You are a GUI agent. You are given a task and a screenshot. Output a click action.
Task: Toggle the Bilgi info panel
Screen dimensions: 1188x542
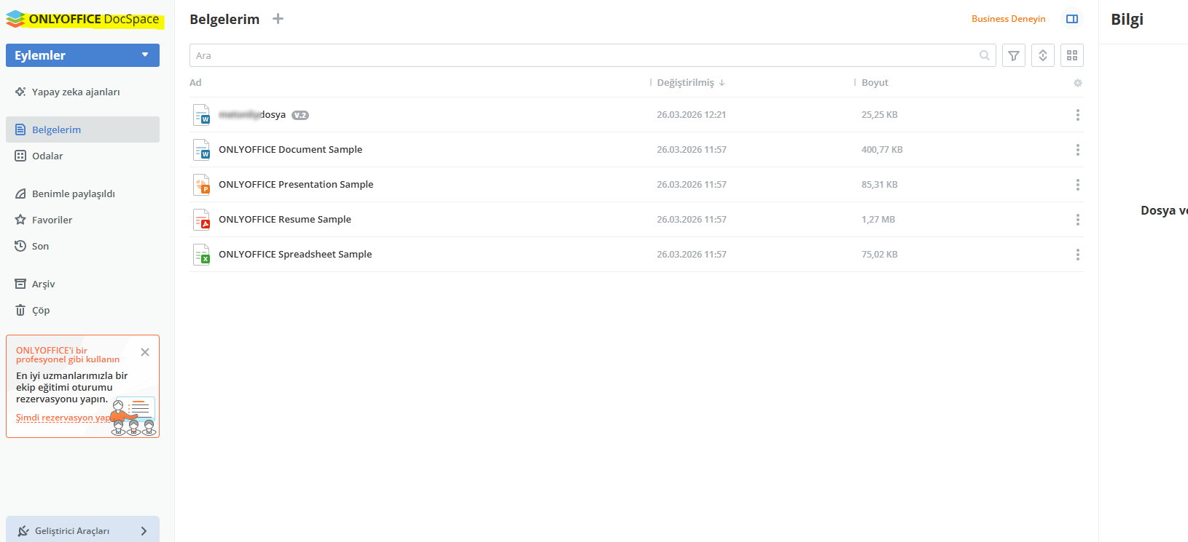pyautogui.click(x=1071, y=19)
